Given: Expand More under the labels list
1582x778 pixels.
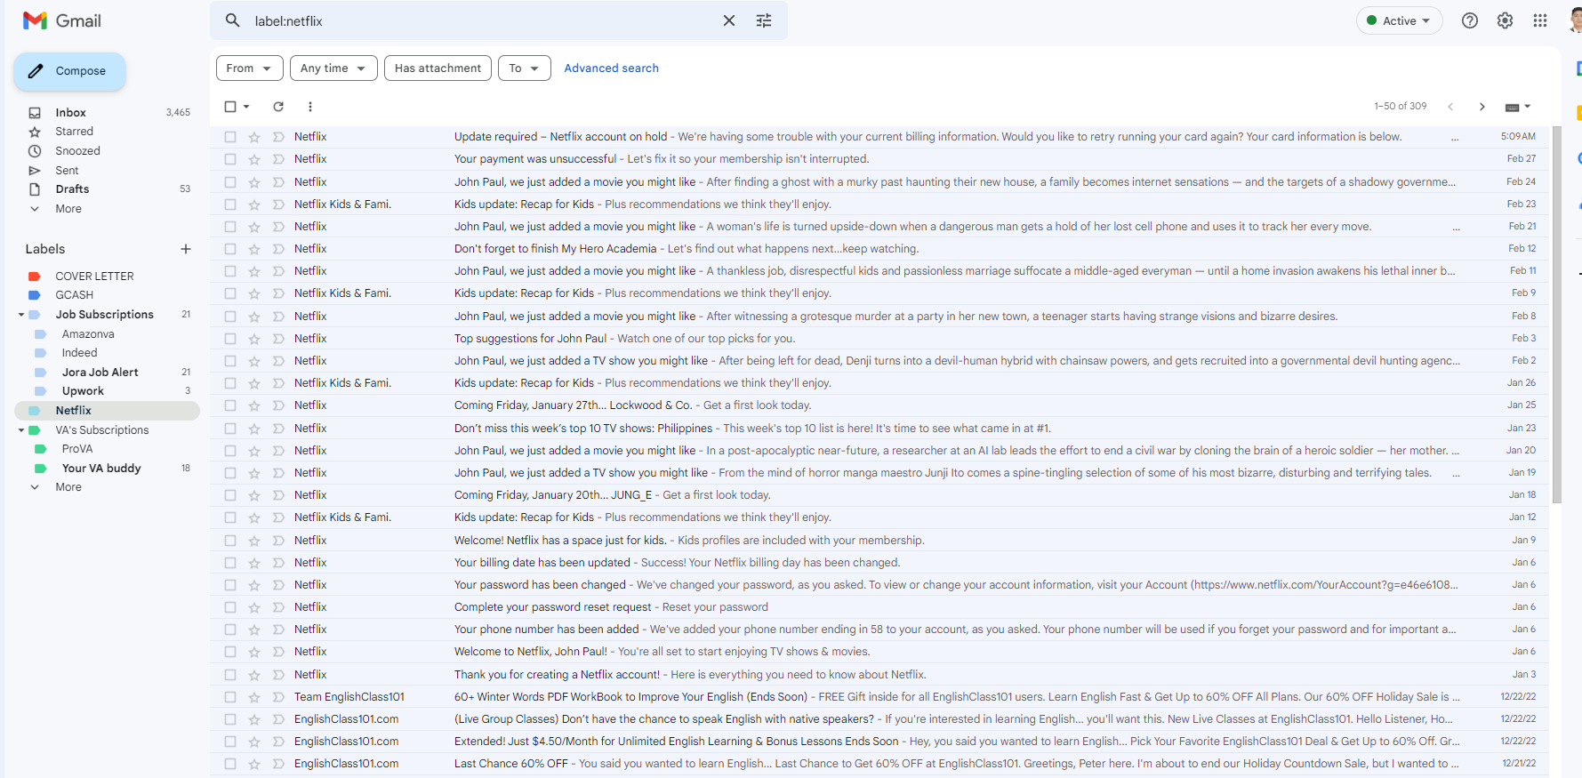Looking at the screenshot, I should click(x=68, y=487).
